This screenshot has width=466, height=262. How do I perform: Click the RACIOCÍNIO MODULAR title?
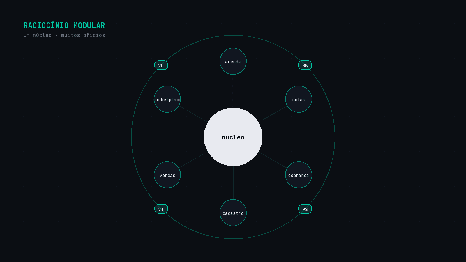point(64,26)
